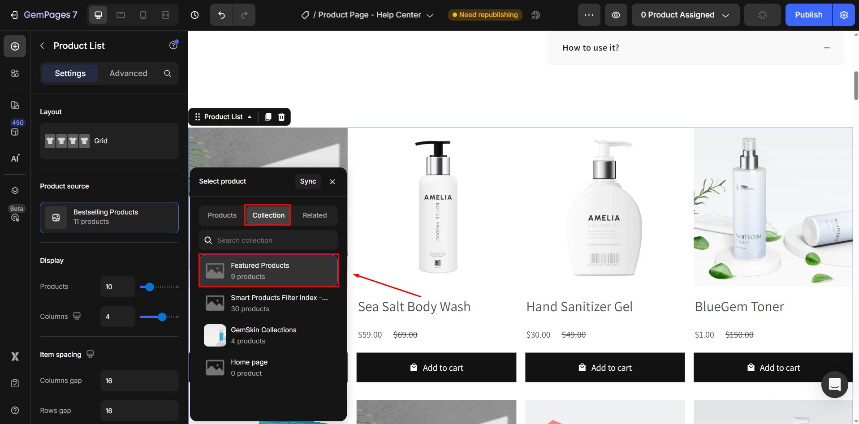Select the Related tab in product picker
Image resolution: width=859 pixels, height=424 pixels.
[x=315, y=215]
